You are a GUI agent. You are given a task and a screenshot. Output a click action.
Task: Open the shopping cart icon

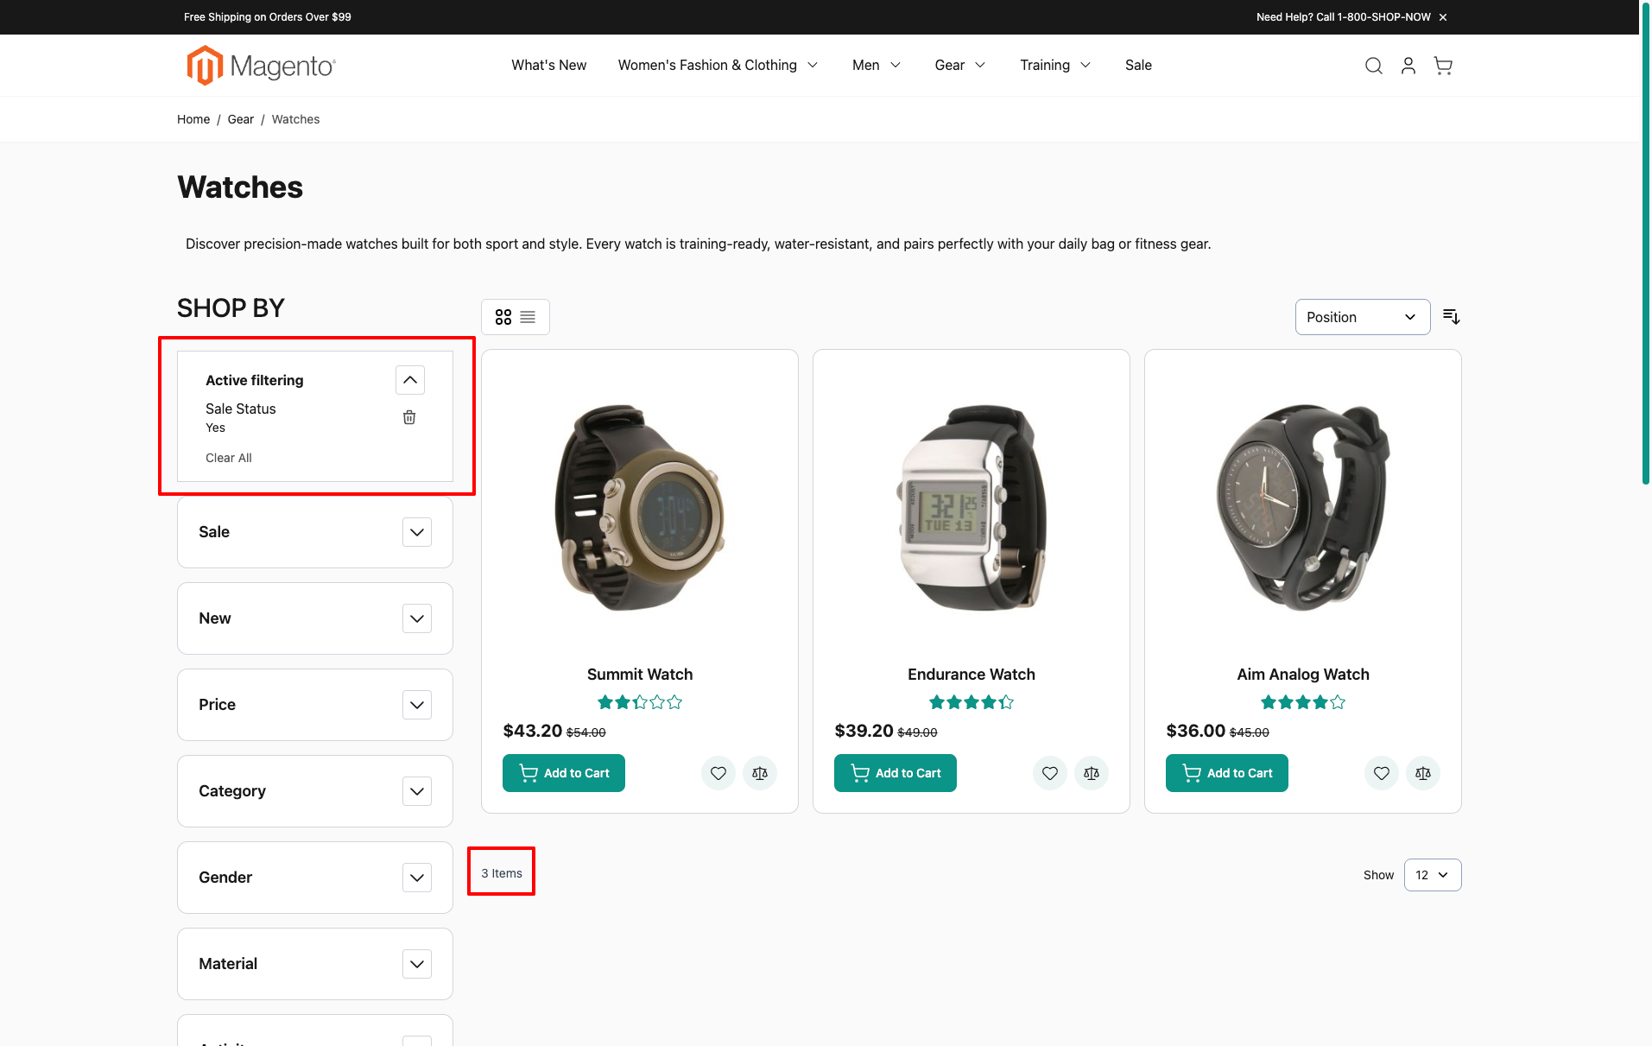tap(1443, 65)
